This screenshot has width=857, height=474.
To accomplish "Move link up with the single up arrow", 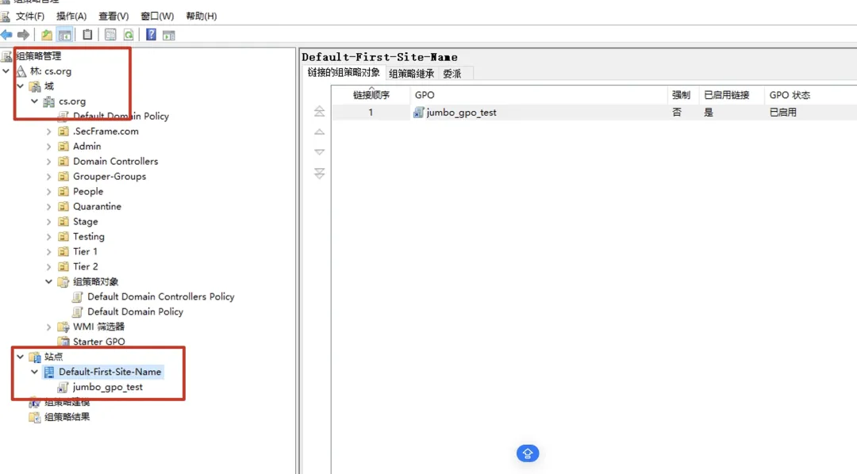I will point(319,132).
